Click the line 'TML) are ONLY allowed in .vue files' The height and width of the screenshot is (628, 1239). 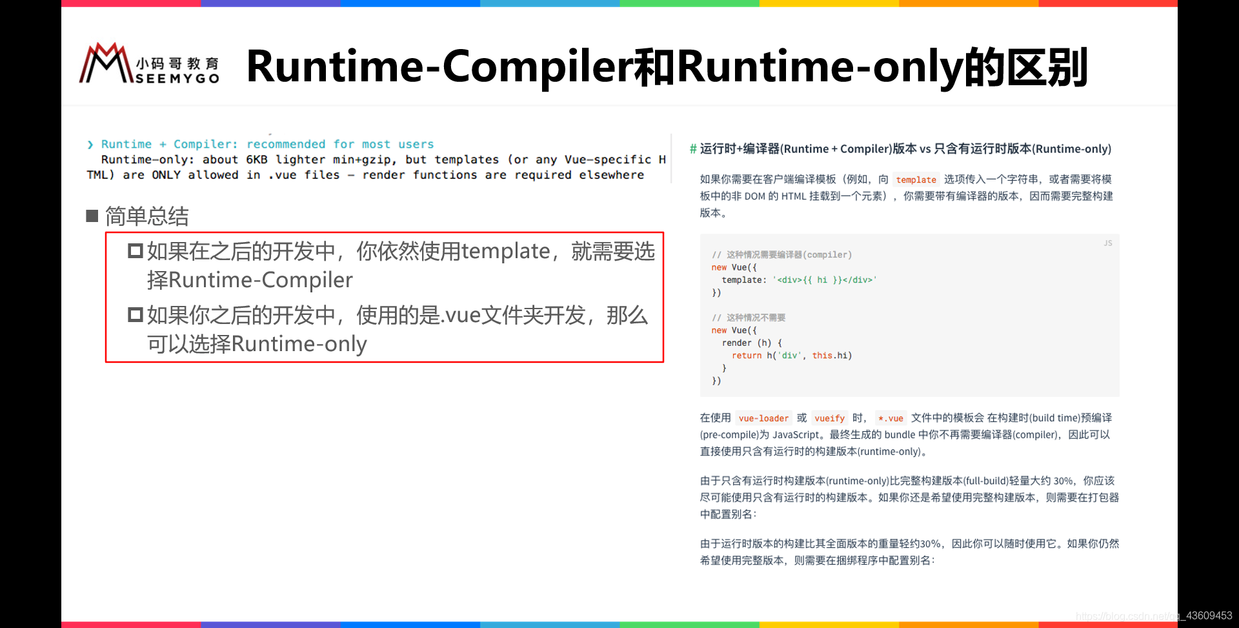[x=365, y=175]
